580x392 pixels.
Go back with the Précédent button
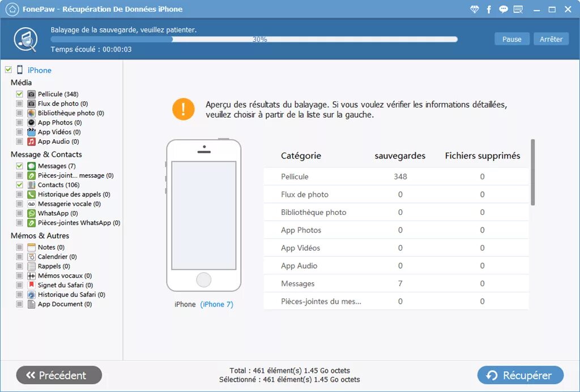point(59,376)
